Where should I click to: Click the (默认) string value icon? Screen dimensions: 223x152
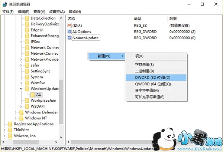pyautogui.click(x=70, y=26)
